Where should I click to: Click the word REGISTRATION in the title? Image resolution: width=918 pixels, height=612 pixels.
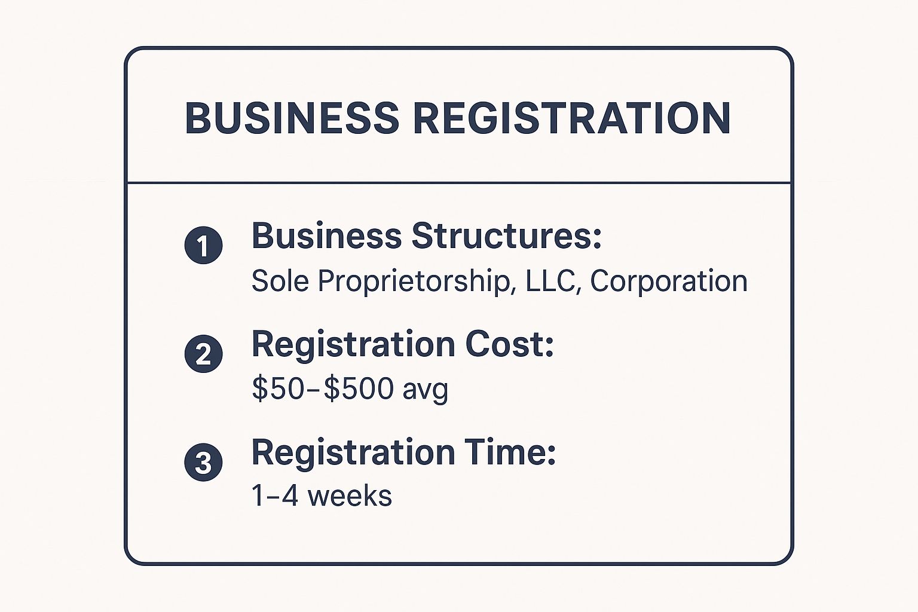[x=572, y=118]
